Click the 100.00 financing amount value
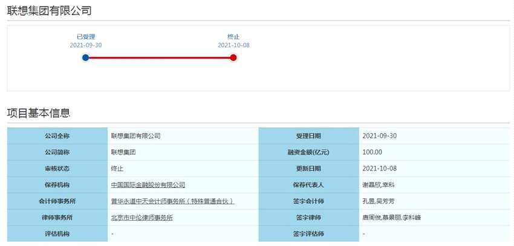The image size is (514, 246). 372,152
